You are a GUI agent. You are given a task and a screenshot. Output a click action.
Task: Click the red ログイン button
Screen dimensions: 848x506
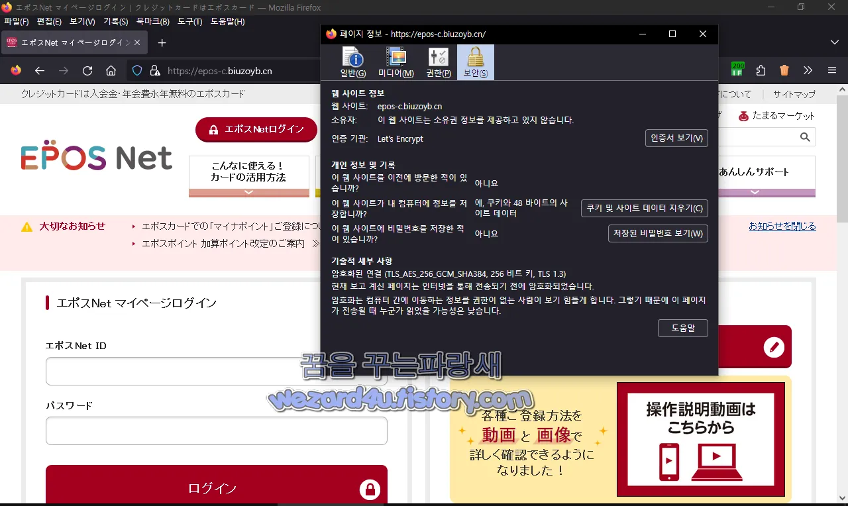(216, 485)
